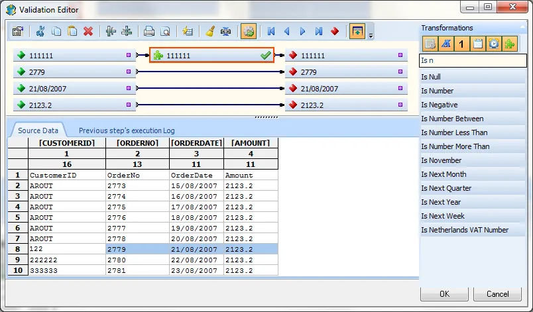Open the toolbar overflow dropdown arrow

371,35
